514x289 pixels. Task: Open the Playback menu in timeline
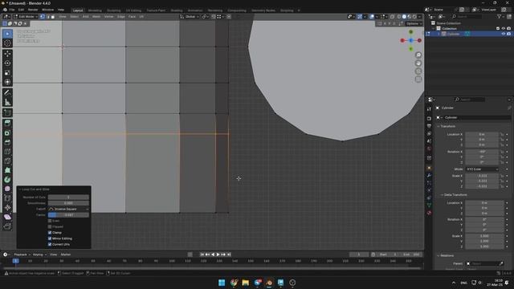22,254
